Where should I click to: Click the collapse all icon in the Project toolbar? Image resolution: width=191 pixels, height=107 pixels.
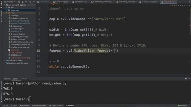[26, 2]
